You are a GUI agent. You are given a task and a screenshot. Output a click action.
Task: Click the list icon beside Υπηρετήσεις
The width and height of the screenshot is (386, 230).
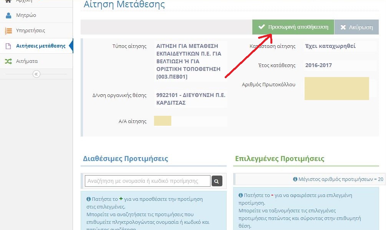[8, 31]
